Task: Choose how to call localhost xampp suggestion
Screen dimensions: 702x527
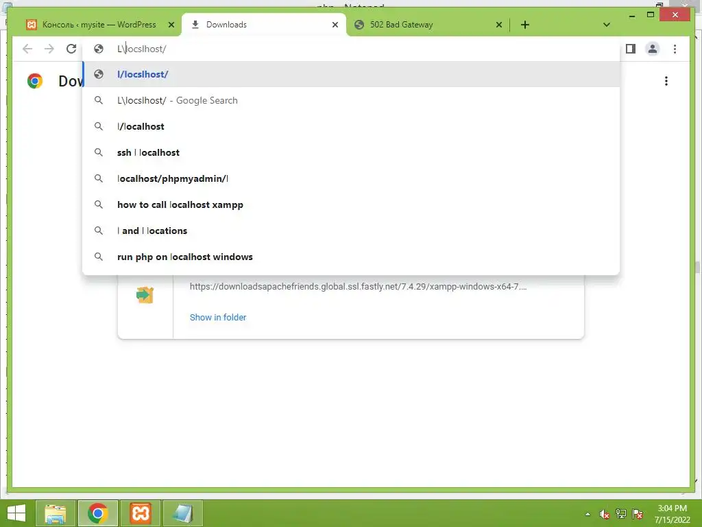Action: 352,204
